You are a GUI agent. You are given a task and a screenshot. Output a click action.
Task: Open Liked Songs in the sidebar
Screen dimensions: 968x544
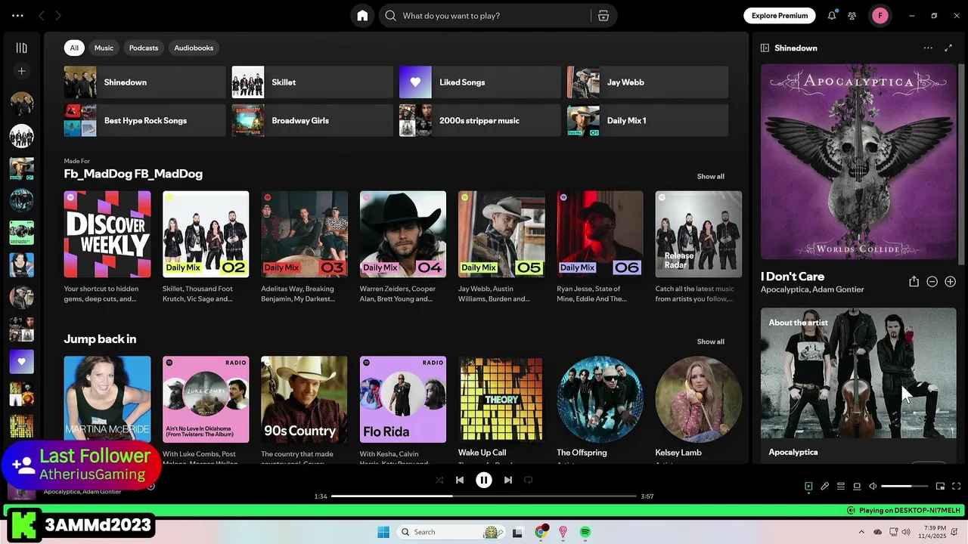pos(21,361)
